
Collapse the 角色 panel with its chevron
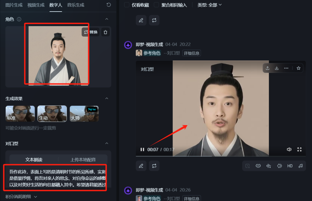107,19
